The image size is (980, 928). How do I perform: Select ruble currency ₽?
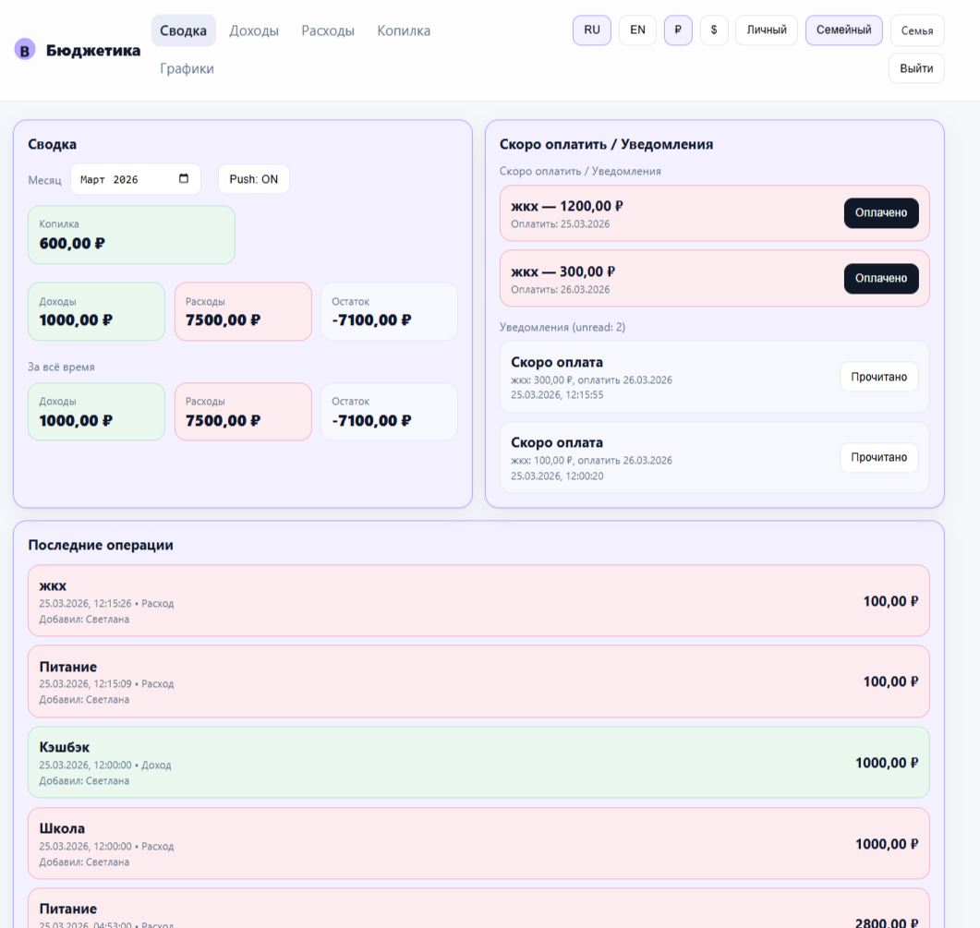pos(678,30)
